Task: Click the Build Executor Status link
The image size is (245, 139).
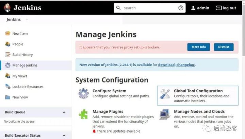Action: 23,135
